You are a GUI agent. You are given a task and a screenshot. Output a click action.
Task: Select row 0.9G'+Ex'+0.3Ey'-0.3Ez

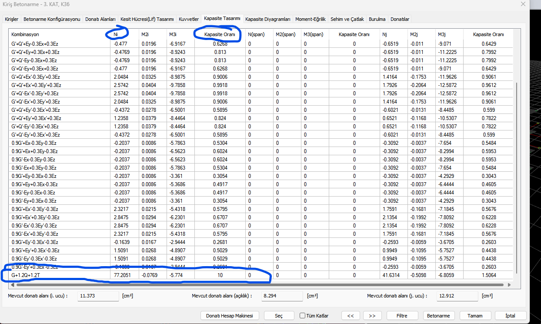261,217
